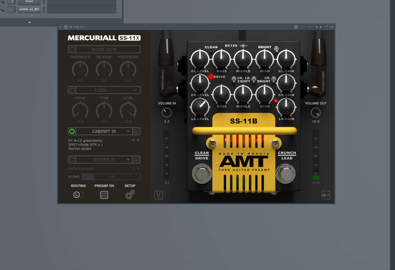
Task: Click the LD.LEVEL knob
Action: (x=200, y=107)
